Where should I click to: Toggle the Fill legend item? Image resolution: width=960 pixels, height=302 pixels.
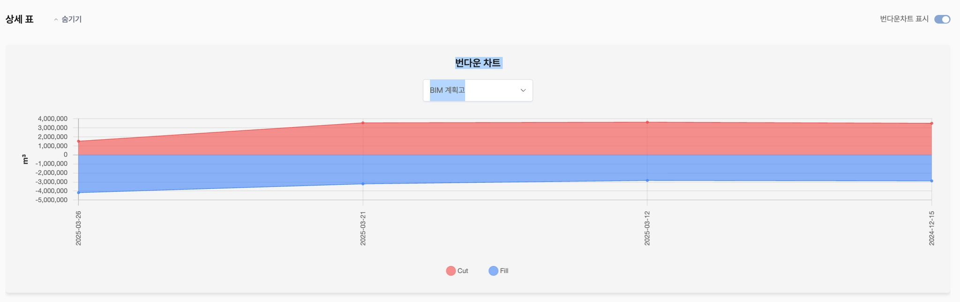498,271
